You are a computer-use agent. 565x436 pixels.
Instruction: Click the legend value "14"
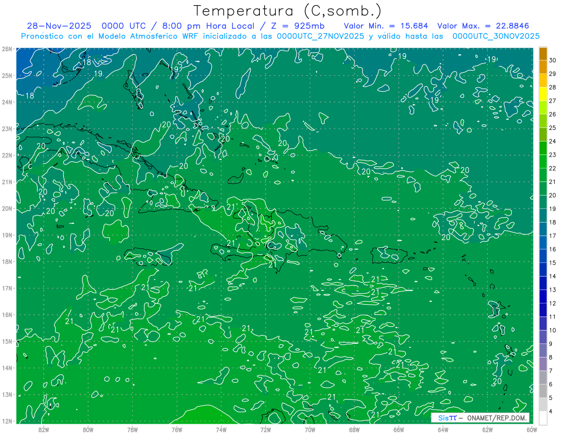click(x=553, y=276)
